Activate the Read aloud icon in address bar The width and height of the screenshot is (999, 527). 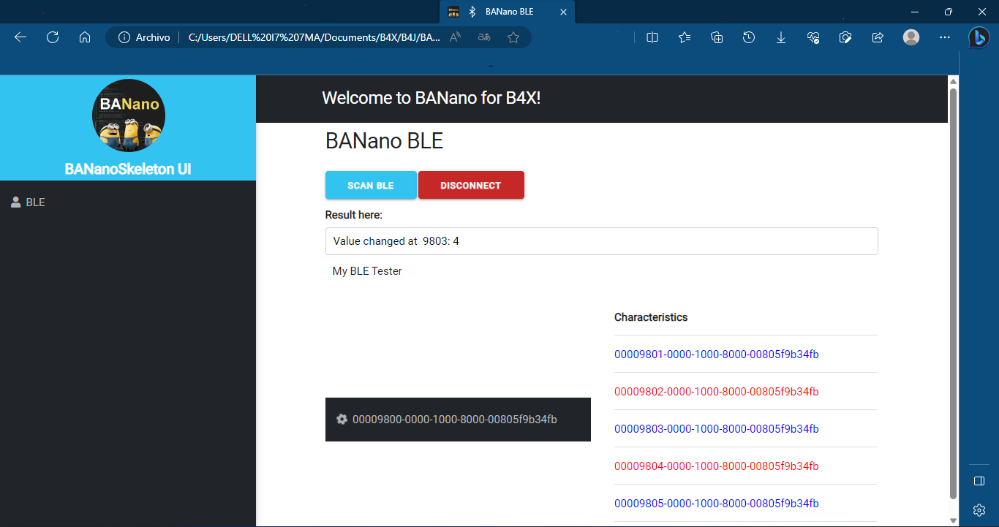click(x=455, y=37)
